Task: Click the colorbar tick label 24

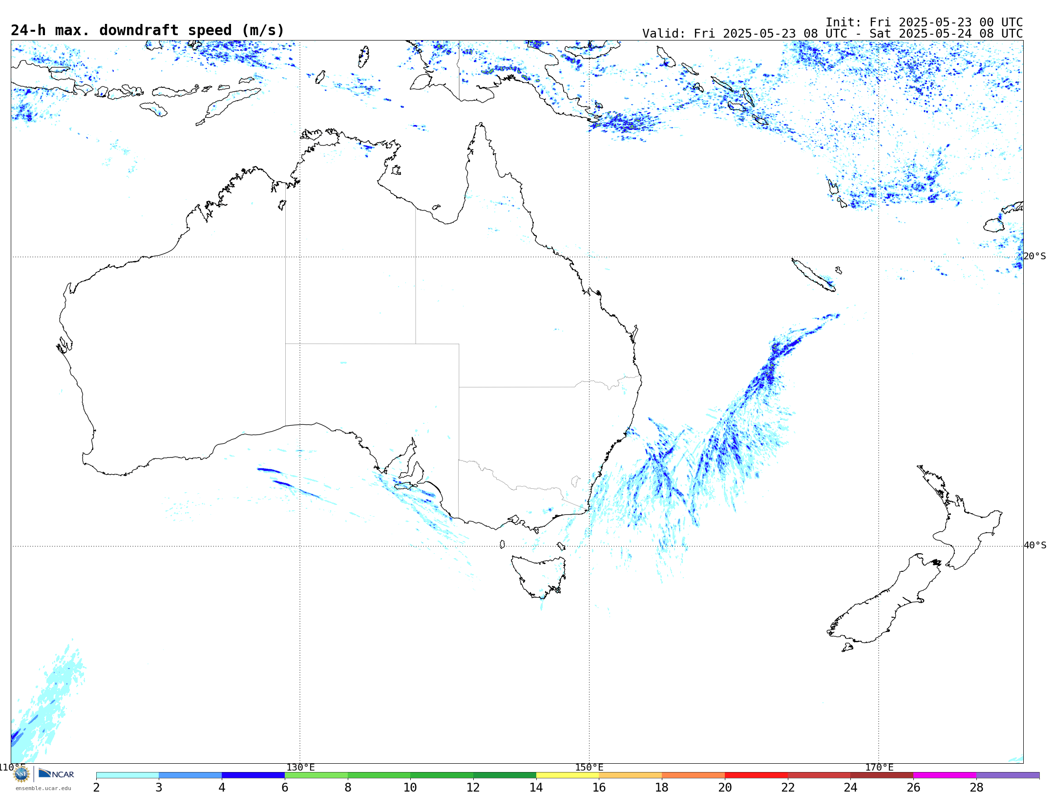Action: (850, 787)
